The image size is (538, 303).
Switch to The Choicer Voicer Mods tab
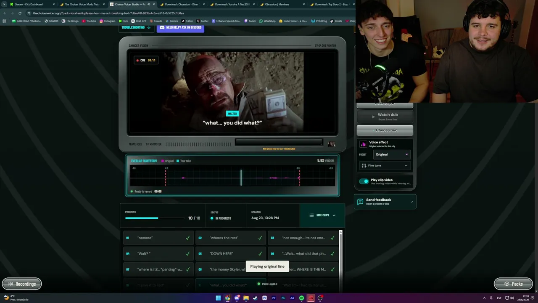[x=82, y=4]
